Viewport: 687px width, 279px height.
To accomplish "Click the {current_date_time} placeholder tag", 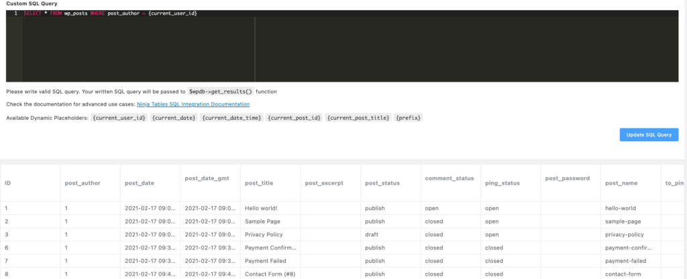I will pyautogui.click(x=231, y=118).
